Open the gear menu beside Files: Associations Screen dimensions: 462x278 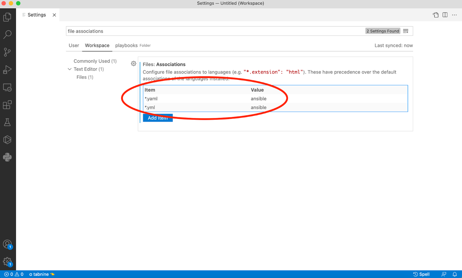tap(134, 64)
